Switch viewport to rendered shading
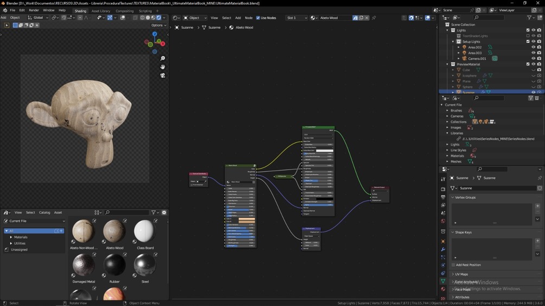This screenshot has width=545, height=306. click(x=159, y=18)
